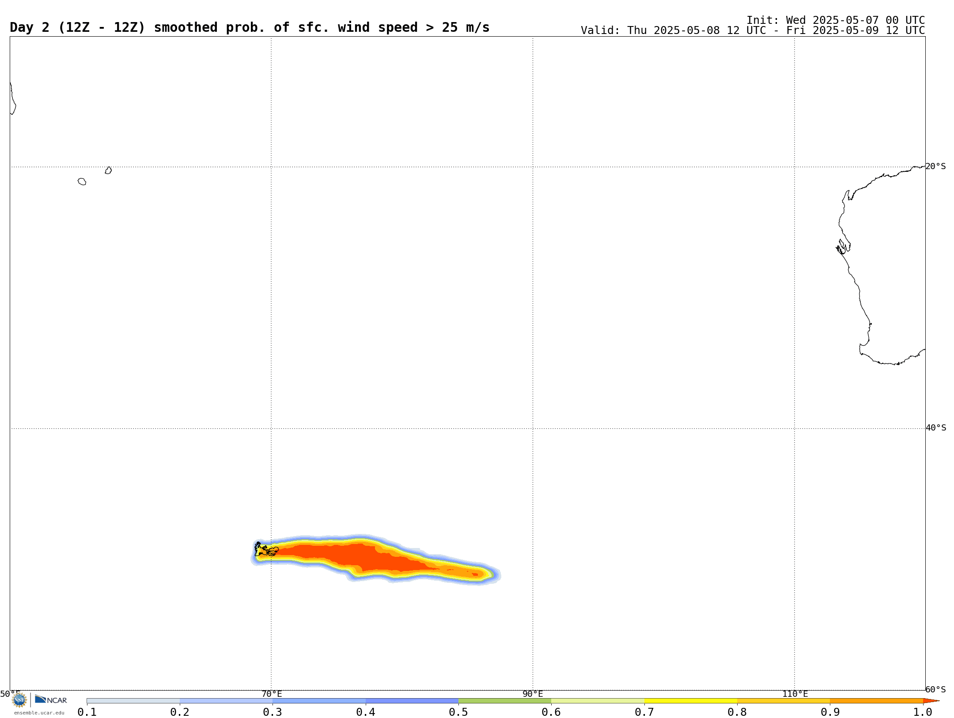Screen dimensions: 954x718
Task: Click the 0.7 colorbar tick label
Action: (x=644, y=712)
